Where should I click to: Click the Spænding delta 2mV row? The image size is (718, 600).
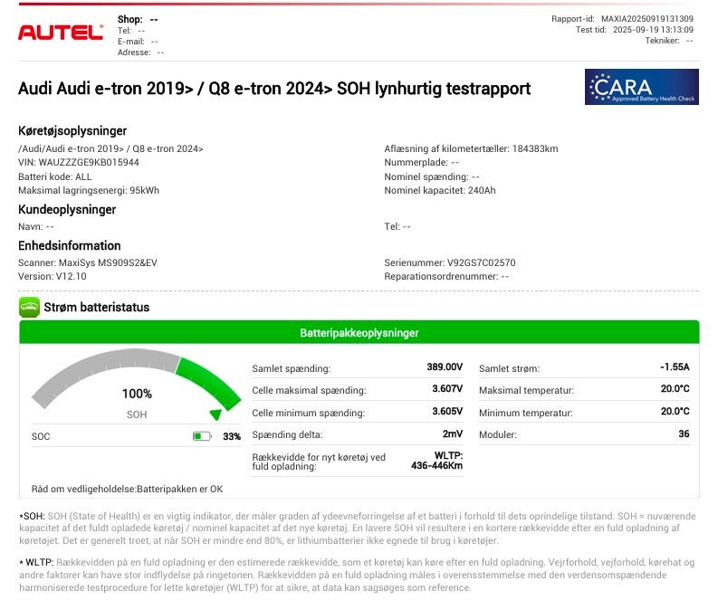point(358,434)
